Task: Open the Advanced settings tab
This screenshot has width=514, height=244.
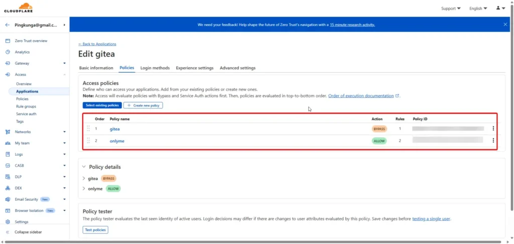Action: point(237,68)
